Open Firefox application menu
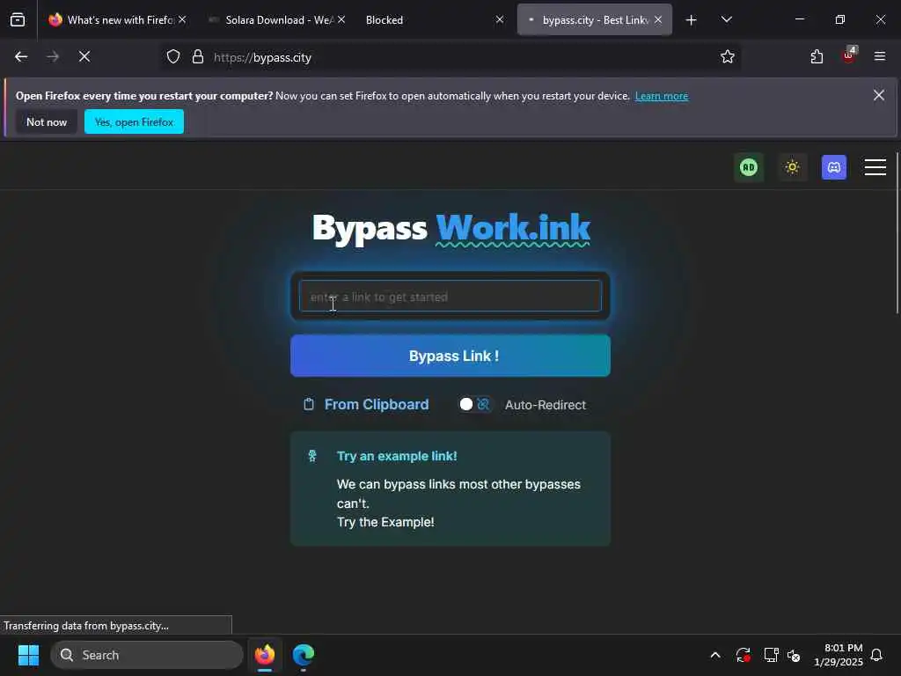The height and width of the screenshot is (676, 901). tap(880, 56)
